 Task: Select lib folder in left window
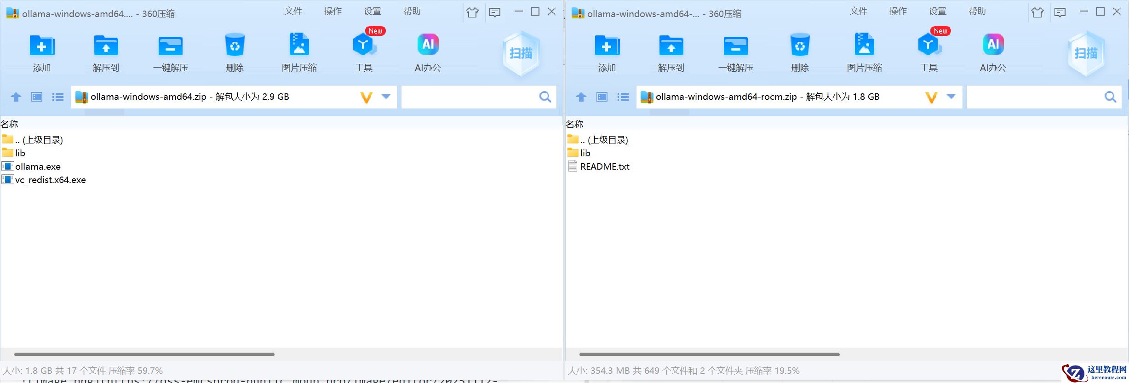pyautogui.click(x=14, y=153)
